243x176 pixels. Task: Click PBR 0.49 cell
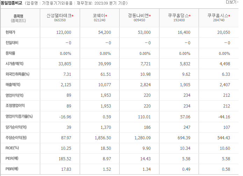coord(186,169)
